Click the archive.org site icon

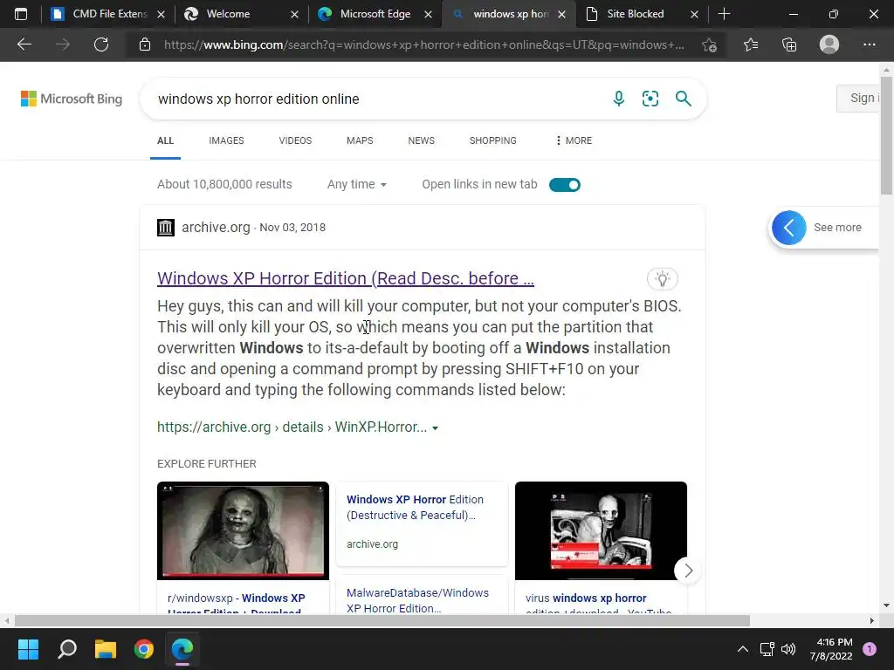166,228
